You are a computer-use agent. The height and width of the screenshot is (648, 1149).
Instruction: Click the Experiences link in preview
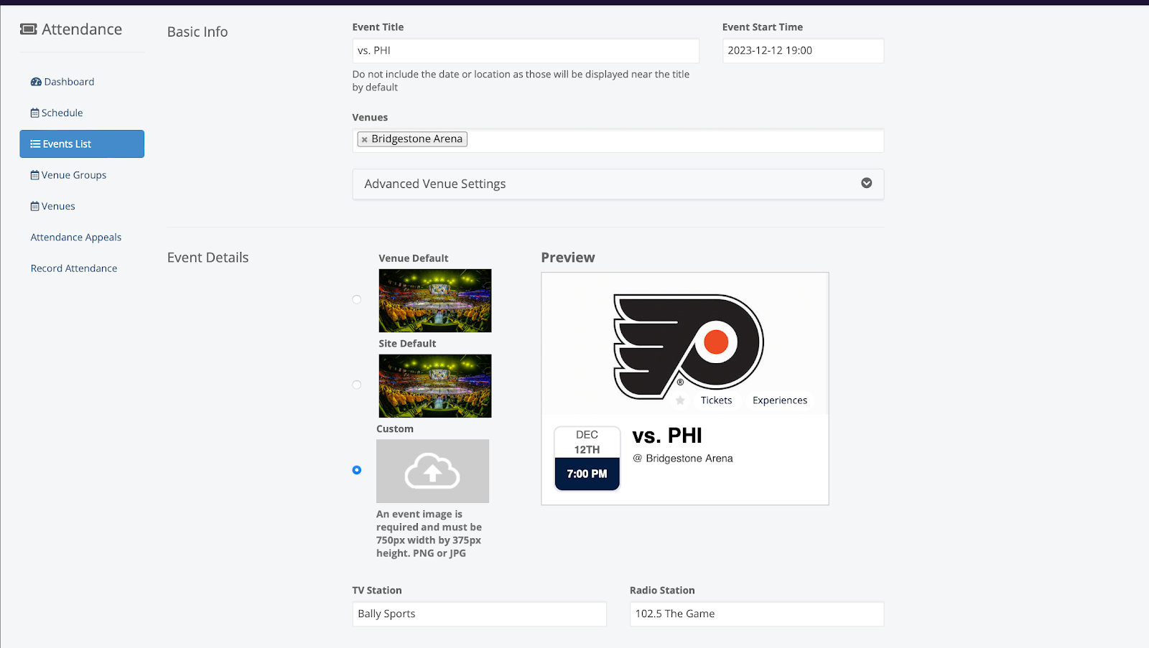coord(780,400)
